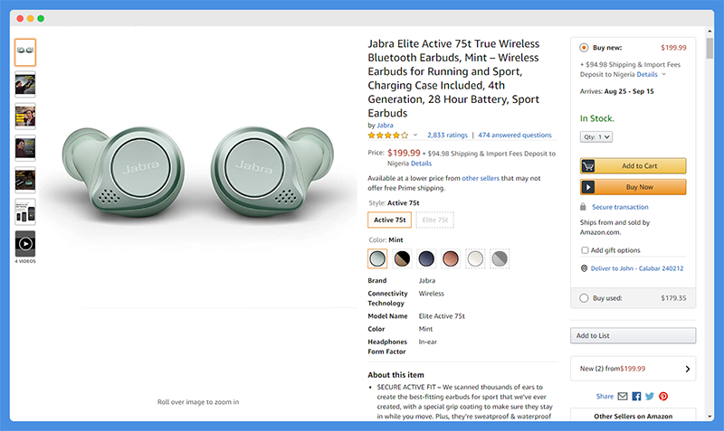Open the 474 answered questions link
The width and height of the screenshot is (724, 431).
click(x=515, y=135)
